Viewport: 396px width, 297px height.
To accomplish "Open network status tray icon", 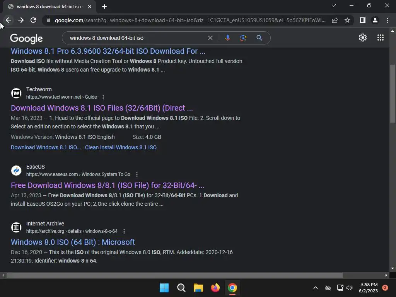I will coord(340,288).
